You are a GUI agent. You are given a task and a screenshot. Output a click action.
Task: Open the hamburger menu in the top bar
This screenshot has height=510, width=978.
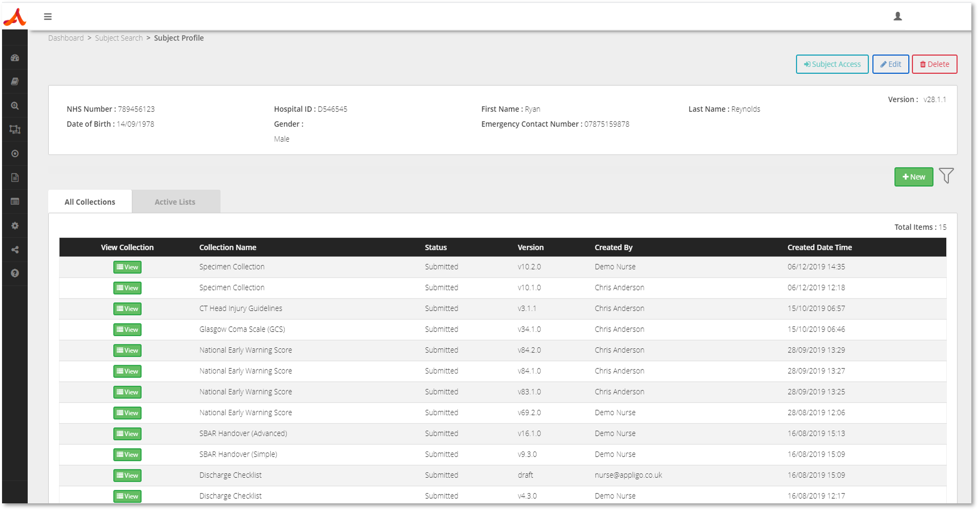point(48,16)
